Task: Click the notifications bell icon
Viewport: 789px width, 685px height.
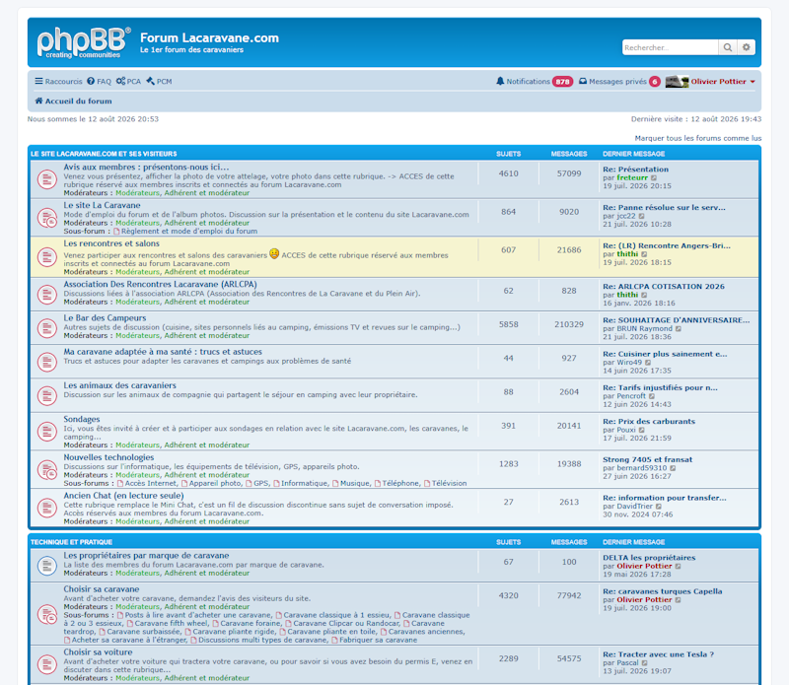Action: click(500, 81)
